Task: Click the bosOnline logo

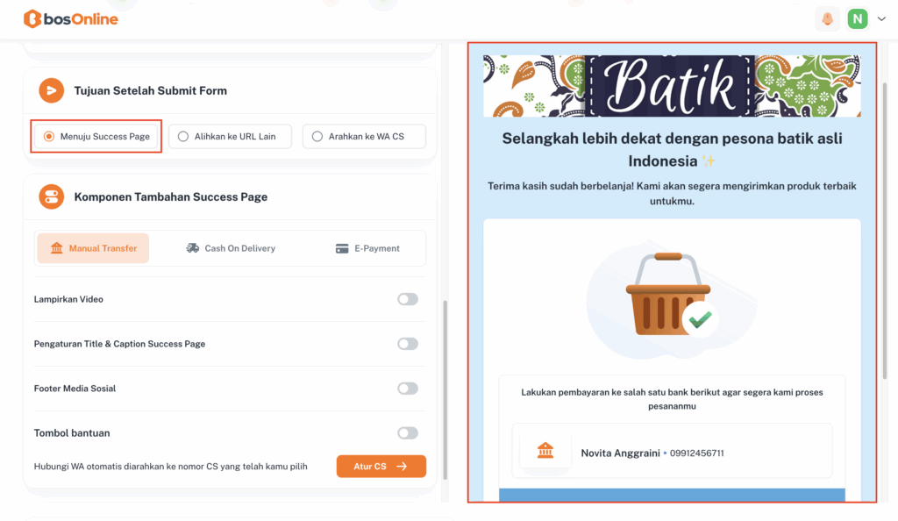Action: [x=70, y=18]
